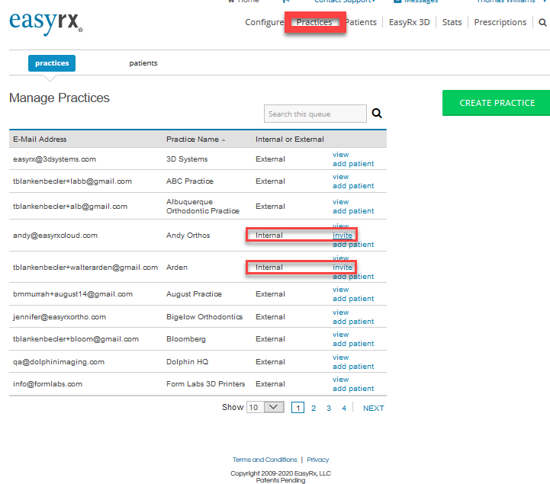Screen dimensions: 550x484
Task: Switch to the patients tab
Action: pyautogui.click(x=143, y=63)
